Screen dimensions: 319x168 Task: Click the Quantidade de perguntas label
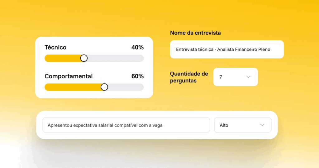pyautogui.click(x=189, y=77)
